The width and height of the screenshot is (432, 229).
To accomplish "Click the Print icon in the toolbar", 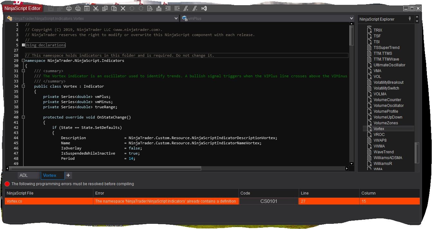I will [x=69, y=9].
